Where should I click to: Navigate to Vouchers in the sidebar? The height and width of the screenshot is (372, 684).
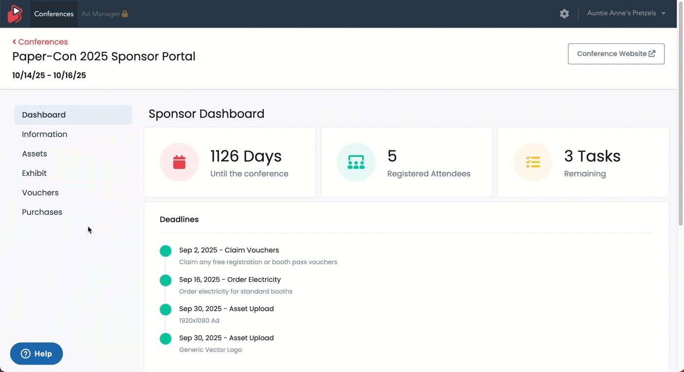click(40, 193)
